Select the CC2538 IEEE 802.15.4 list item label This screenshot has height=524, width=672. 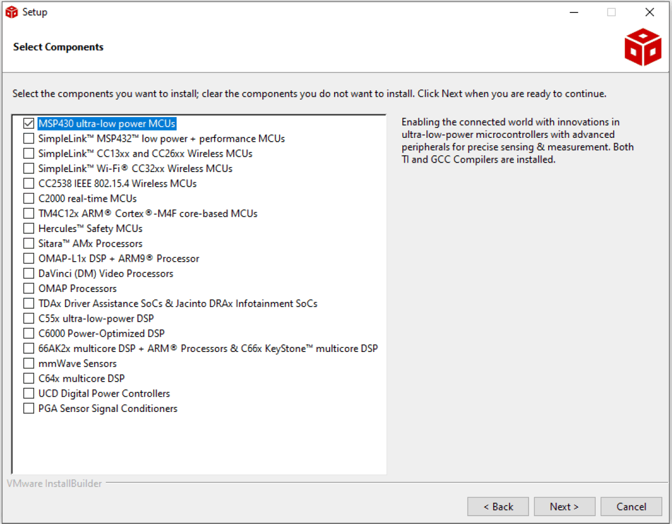[x=117, y=184]
